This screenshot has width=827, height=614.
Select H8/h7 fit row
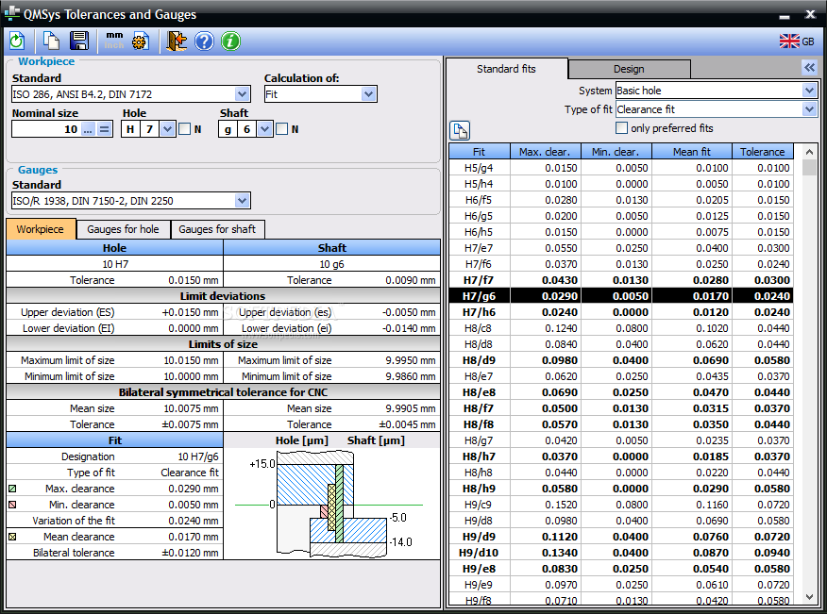click(621, 456)
